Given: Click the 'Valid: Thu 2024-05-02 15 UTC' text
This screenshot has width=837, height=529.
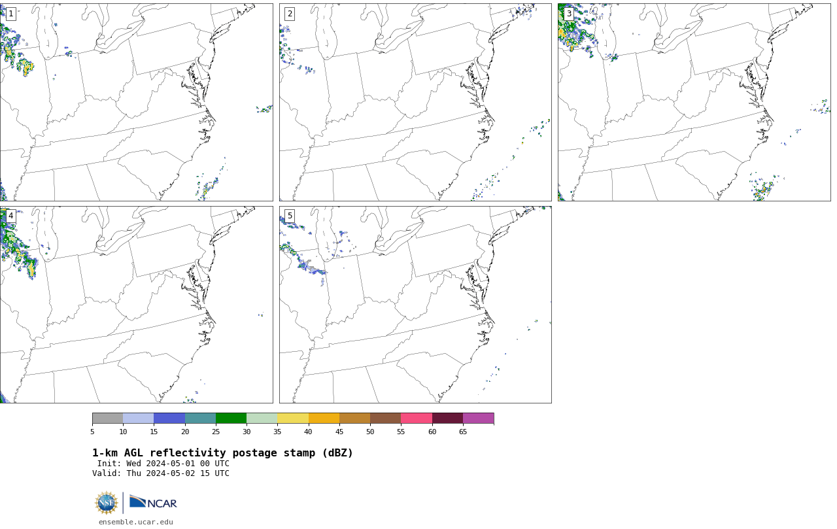Looking at the screenshot, I should click(161, 473).
